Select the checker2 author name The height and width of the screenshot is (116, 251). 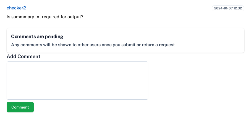(16, 8)
